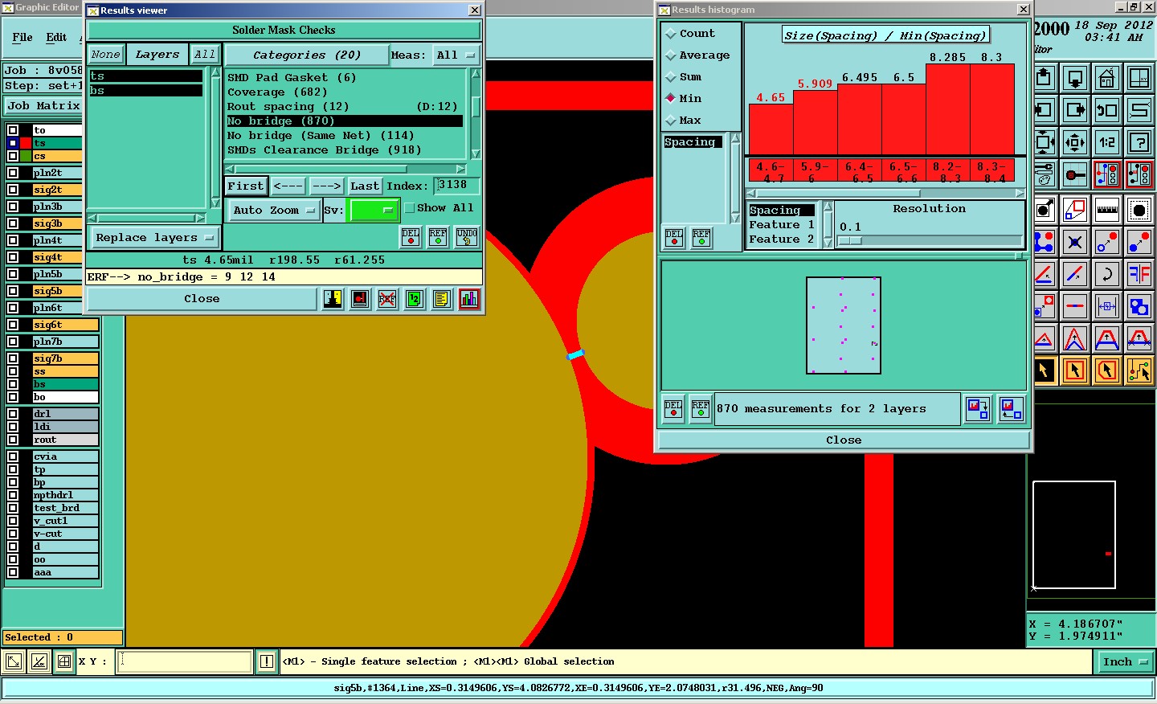Select the ruler measurement tool

click(x=1106, y=210)
